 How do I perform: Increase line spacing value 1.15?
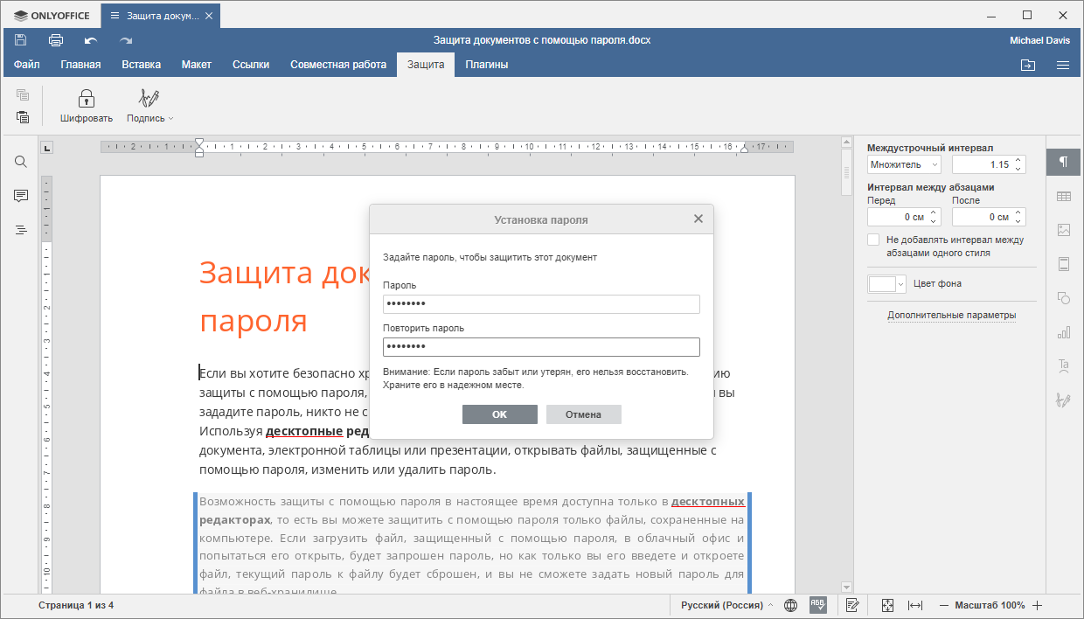tap(1018, 161)
